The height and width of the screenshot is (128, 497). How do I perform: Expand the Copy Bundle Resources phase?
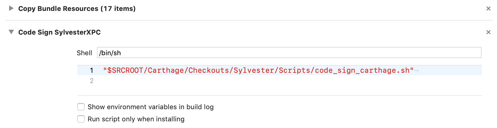pos(11,8)
